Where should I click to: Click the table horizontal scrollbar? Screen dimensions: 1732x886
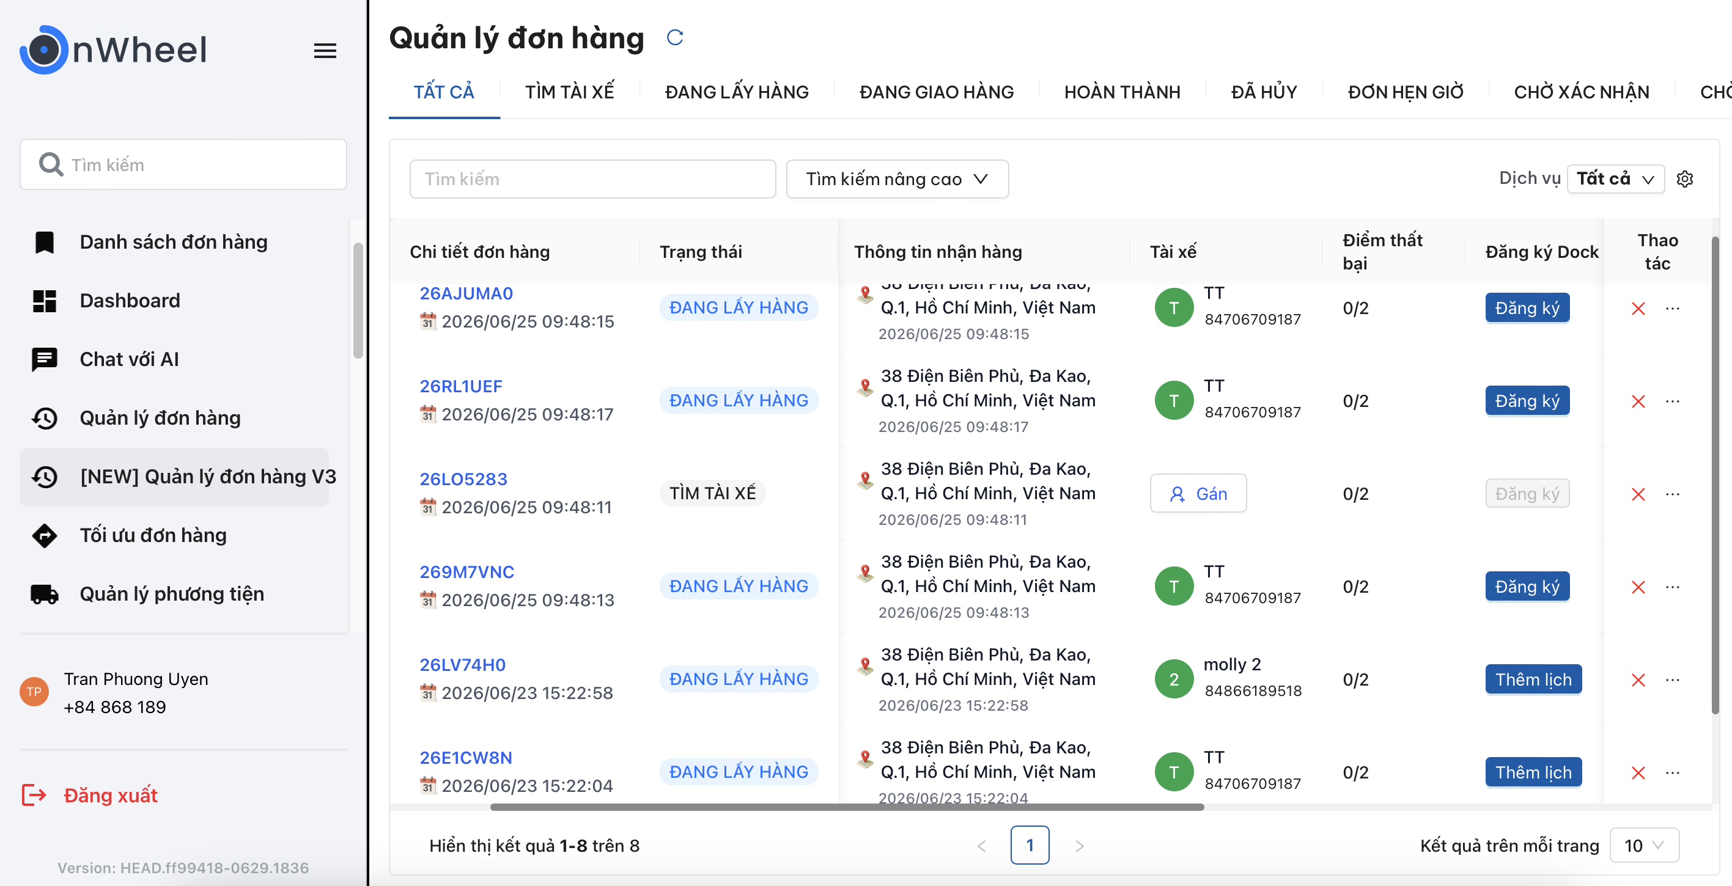(847, 807)
